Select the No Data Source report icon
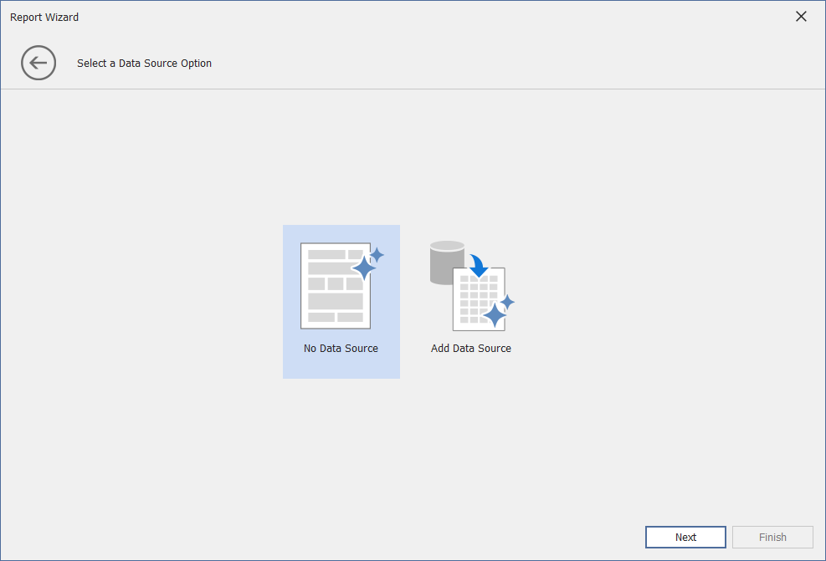826x561 pixels. 336,286
